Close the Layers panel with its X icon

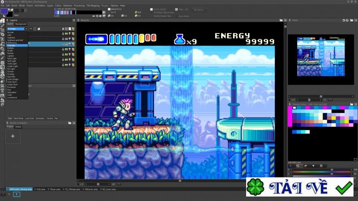click(x=74, y=20)
